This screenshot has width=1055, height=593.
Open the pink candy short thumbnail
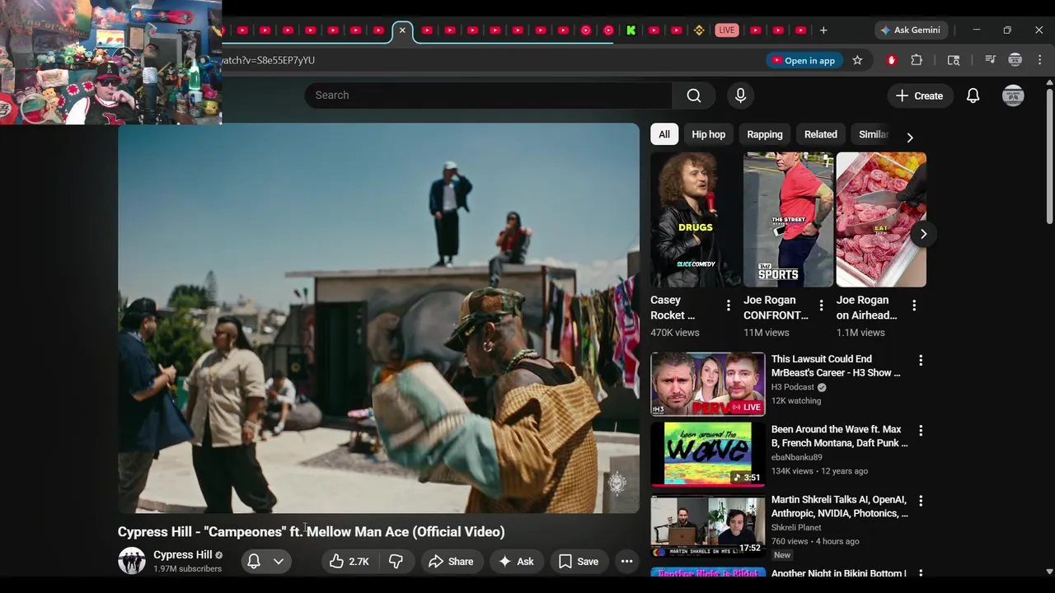pyautogui.click(x=881, y=219)
